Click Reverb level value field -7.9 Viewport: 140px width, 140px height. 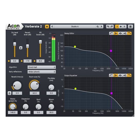(28, 61)
